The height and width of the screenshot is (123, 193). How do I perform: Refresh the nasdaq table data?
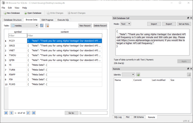click(x=41, y=25)
